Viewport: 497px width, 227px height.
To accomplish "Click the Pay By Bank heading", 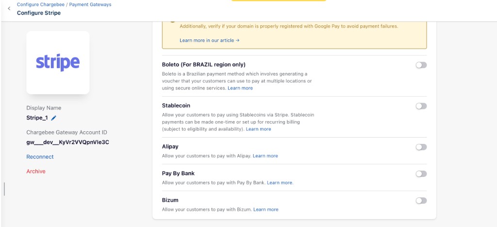I will pyautogui.click(x=178, y=174).
